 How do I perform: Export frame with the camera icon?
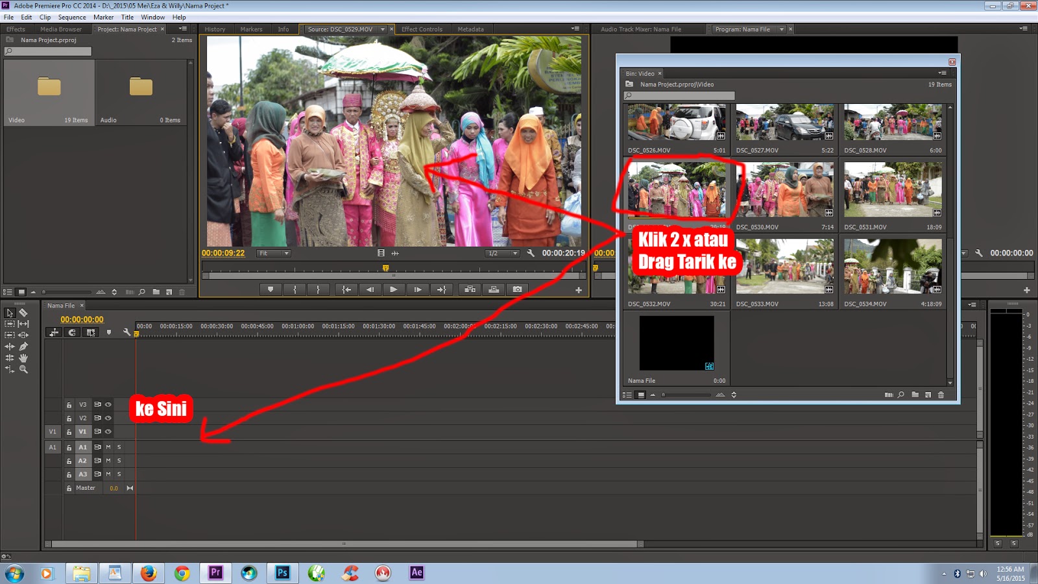coord(517,289)
